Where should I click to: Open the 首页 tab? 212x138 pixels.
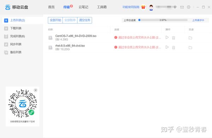51,7
